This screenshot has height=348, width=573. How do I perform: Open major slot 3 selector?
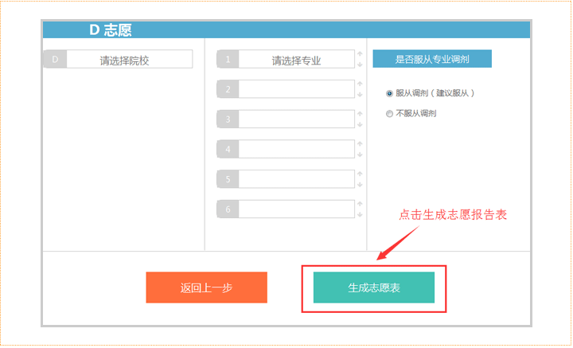[286, 119]
